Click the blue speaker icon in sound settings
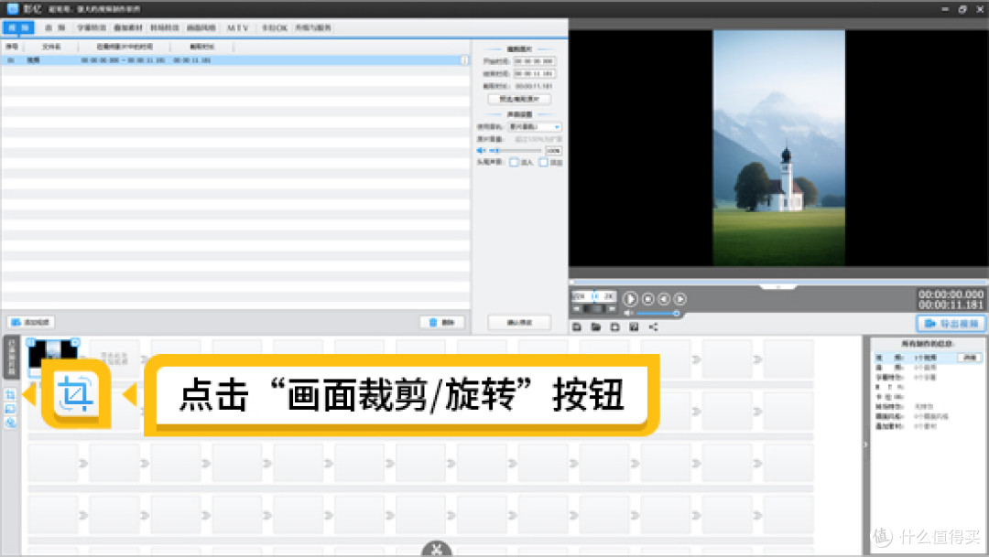 (482, 151)
